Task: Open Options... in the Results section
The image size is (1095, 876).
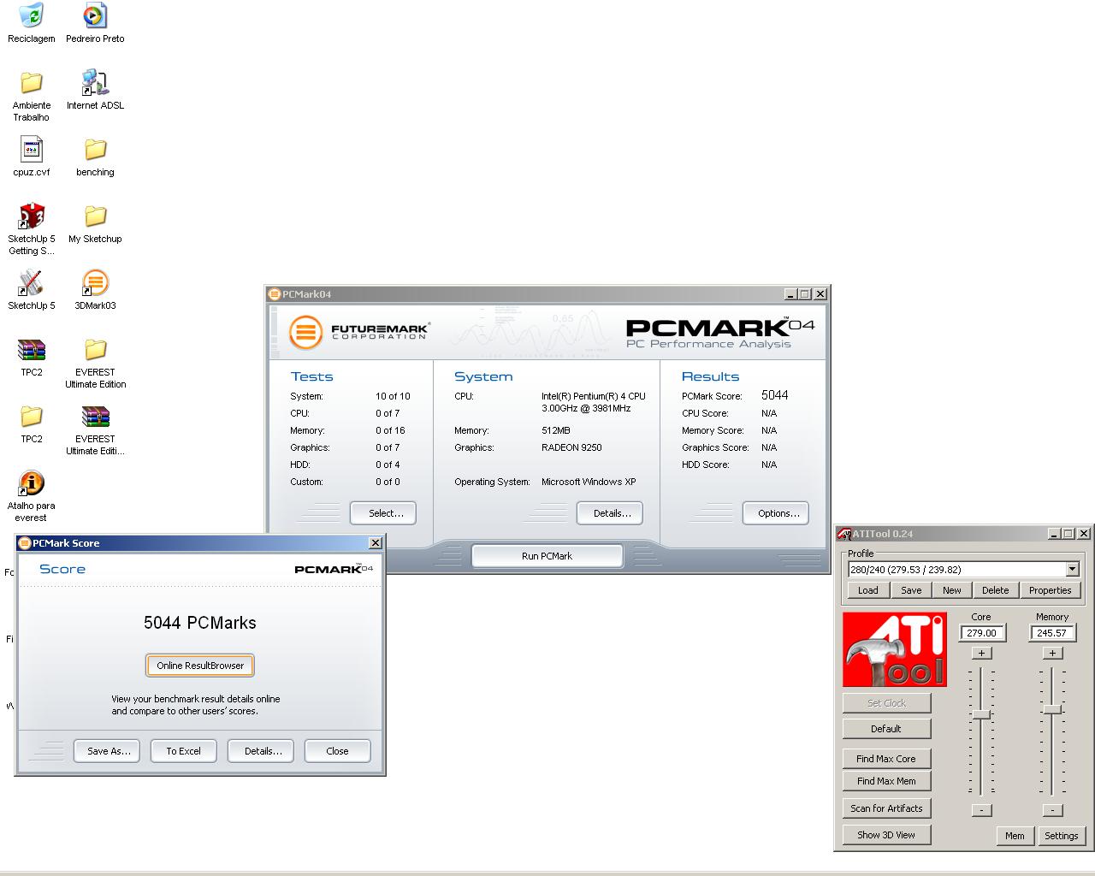Action: (x=776, y=513)
